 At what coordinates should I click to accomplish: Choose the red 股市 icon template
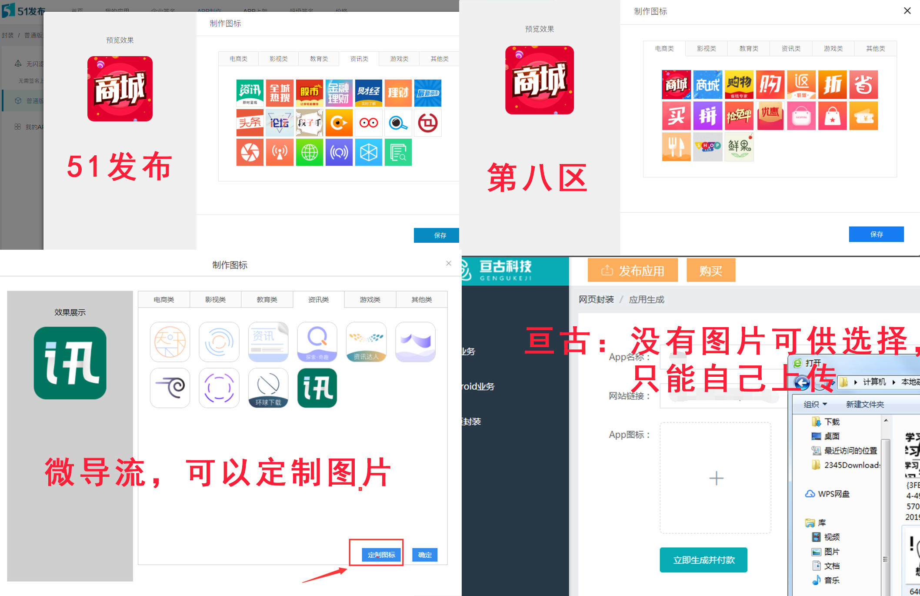click(x=309, y=93)
